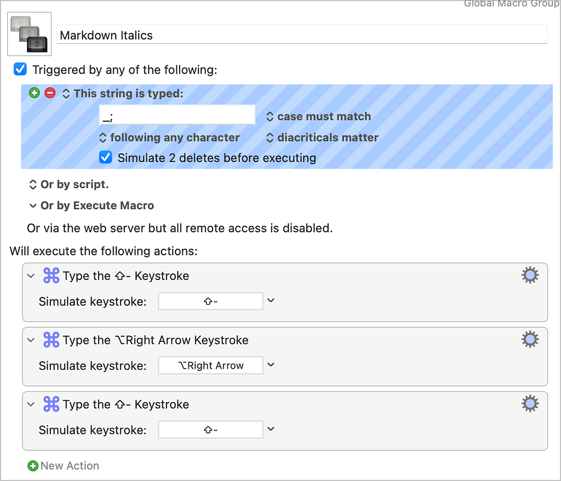Open gear menu of the Right Arrow action
The image size is (561, 481).
pos(530,340)
